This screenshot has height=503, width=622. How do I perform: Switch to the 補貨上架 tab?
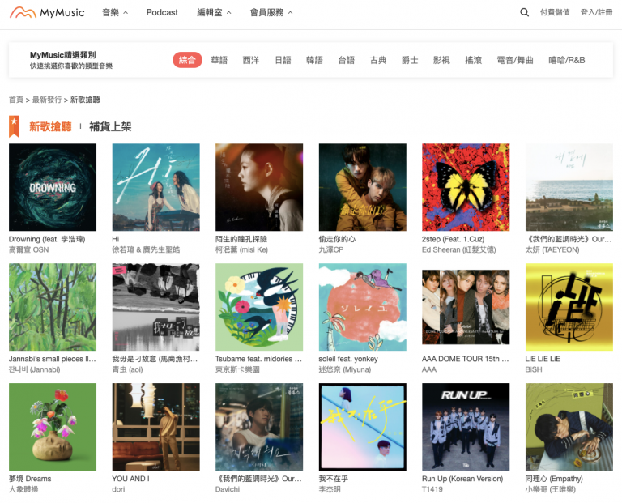110,126
